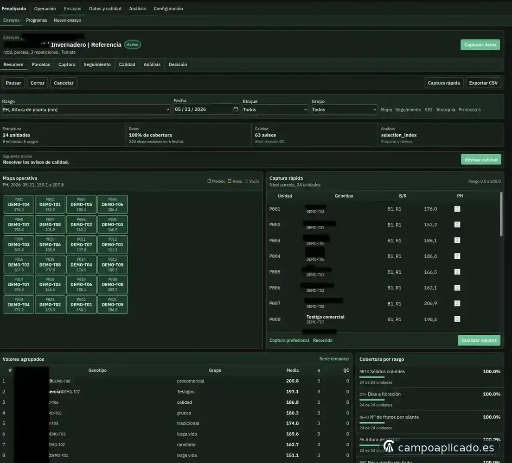Adjust PH stepper for unit P001
This screenshot has width=512, height=463.
click(x=457, y=209)
